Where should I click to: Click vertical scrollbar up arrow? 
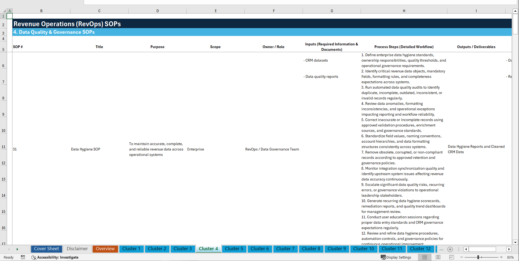(x=515, y=11)
